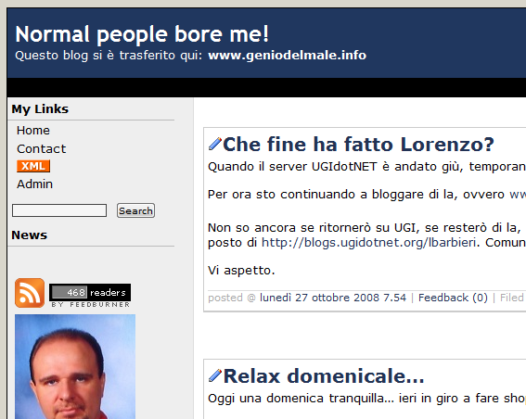Click the Search button

[x=135, y=210]
